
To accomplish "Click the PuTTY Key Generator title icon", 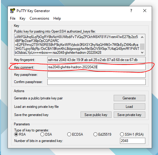I will [x=12, y=11].
